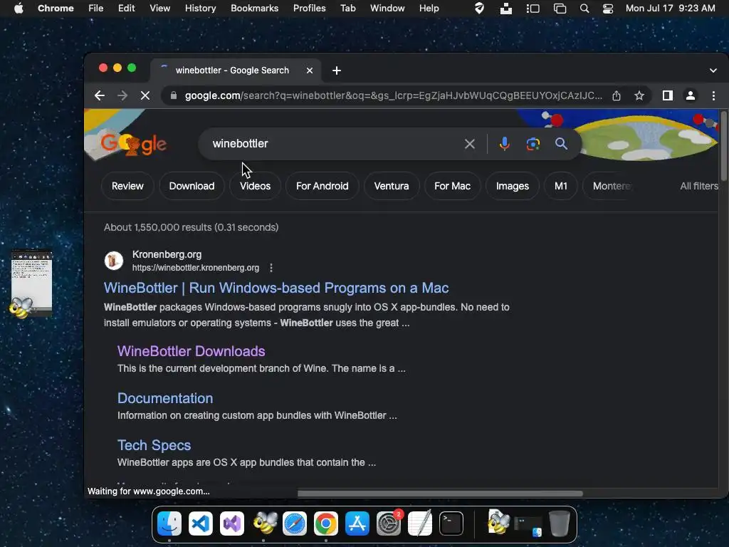Open Kronenberg.org result options menu
The height and width of the screenshot is (547, 729).
(x=271, y=268)
